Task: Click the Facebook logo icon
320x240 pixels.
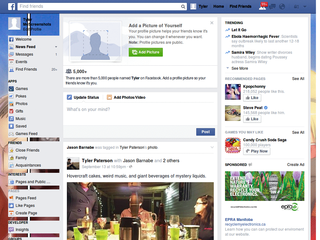Action: pos(12,7)
